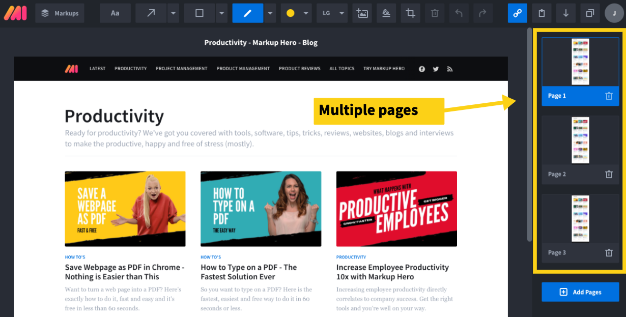Select the Aa text tool

pos(115,13)
